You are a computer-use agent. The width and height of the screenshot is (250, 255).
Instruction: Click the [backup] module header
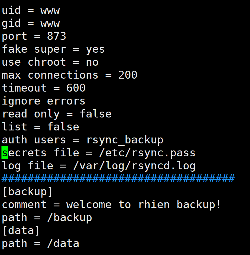(x=27, y=192)
